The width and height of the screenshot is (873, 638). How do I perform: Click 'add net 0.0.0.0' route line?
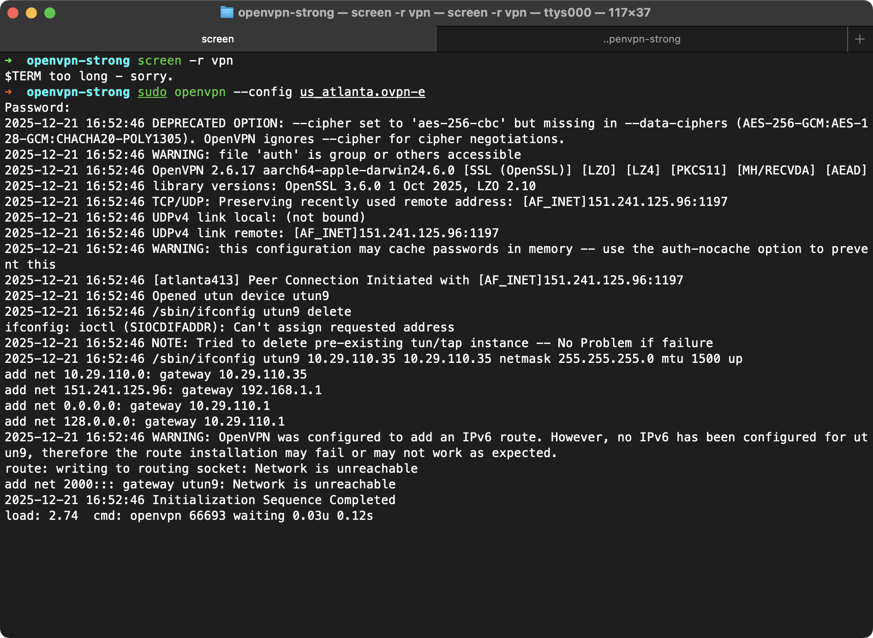click(137, 406)
